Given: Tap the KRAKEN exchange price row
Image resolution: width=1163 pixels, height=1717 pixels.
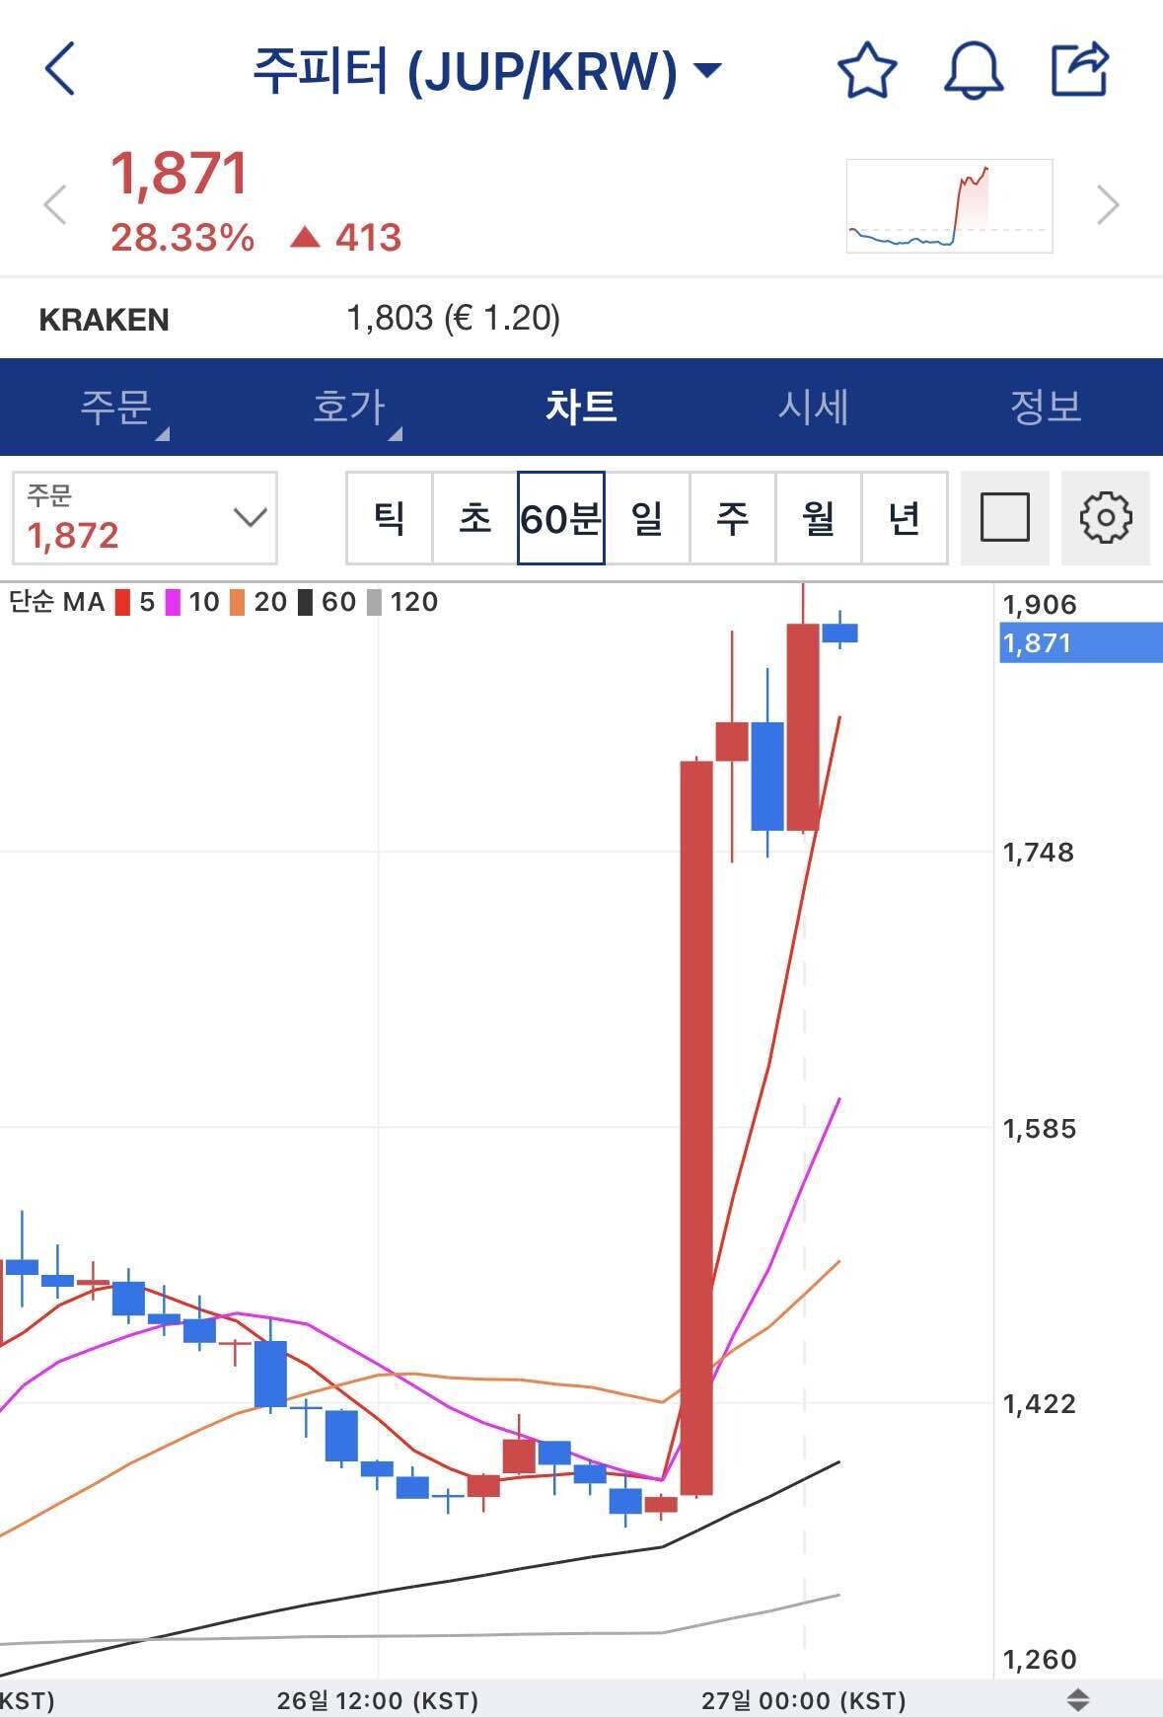Looking at the screenshot, I should coord(296,318).
